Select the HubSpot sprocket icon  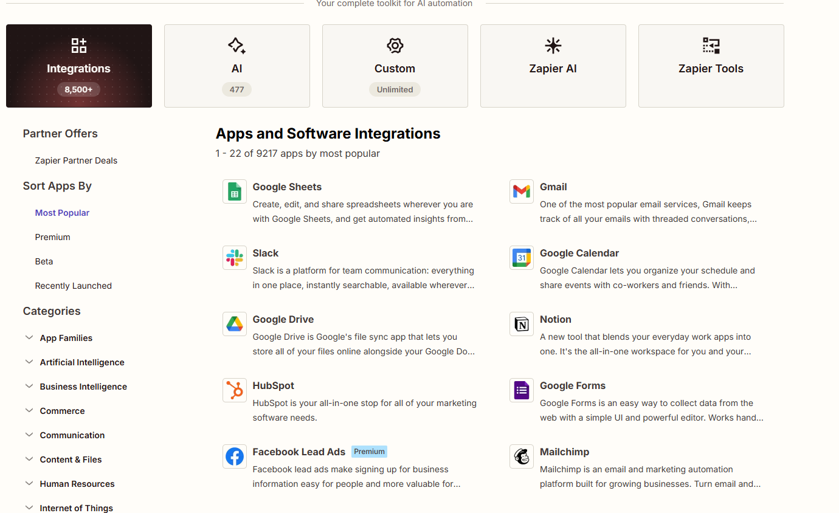(235, 390)
